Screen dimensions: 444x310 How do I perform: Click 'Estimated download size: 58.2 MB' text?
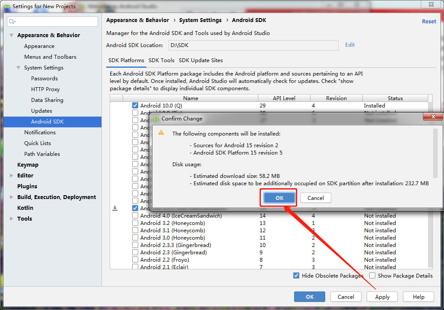236,176
